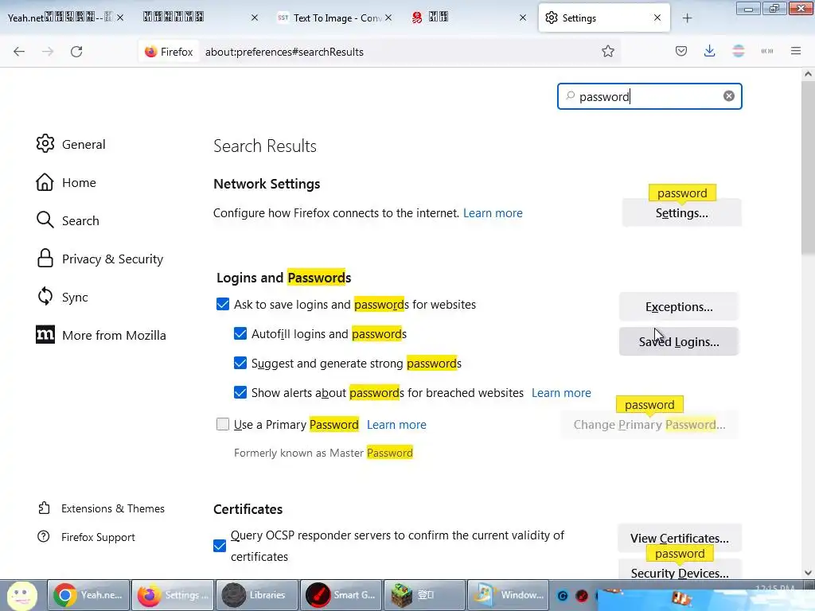Open the Window... taskbar item
The height and width of the screenshot is (611, 815).
pyautogui.click(x=509, y=595)
